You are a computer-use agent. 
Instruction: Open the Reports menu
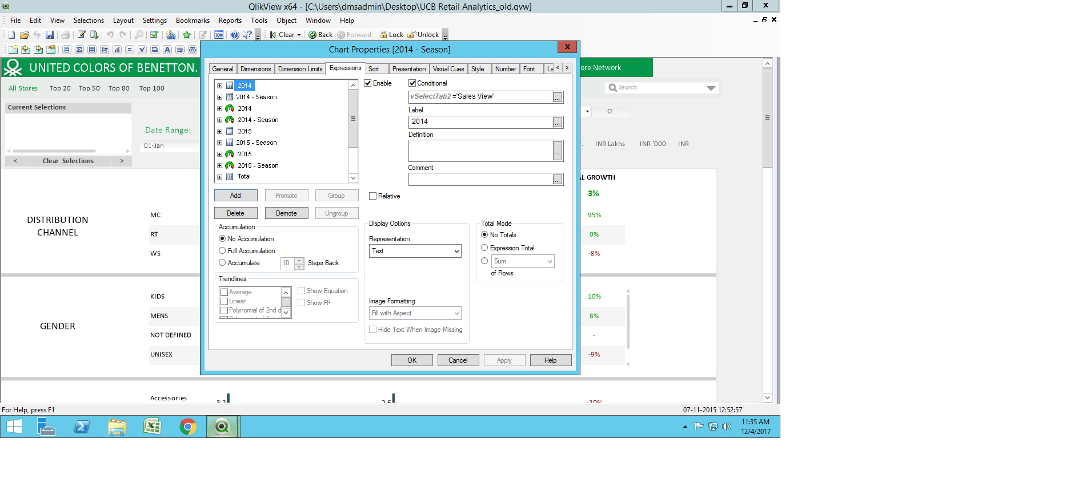(230, 21)
